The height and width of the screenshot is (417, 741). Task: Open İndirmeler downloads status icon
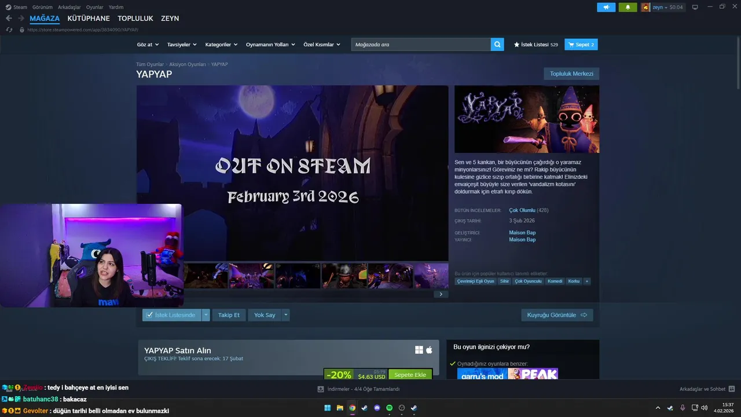point(321,389)
